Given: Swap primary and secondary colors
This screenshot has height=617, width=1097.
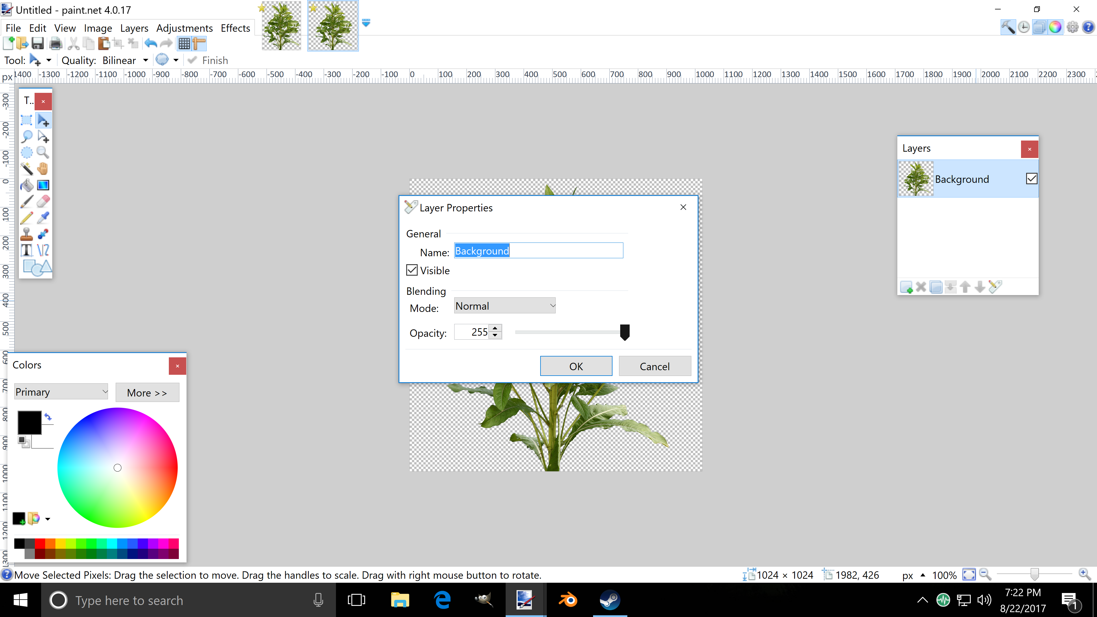Looking at the screenshot, I should (48, 417).
